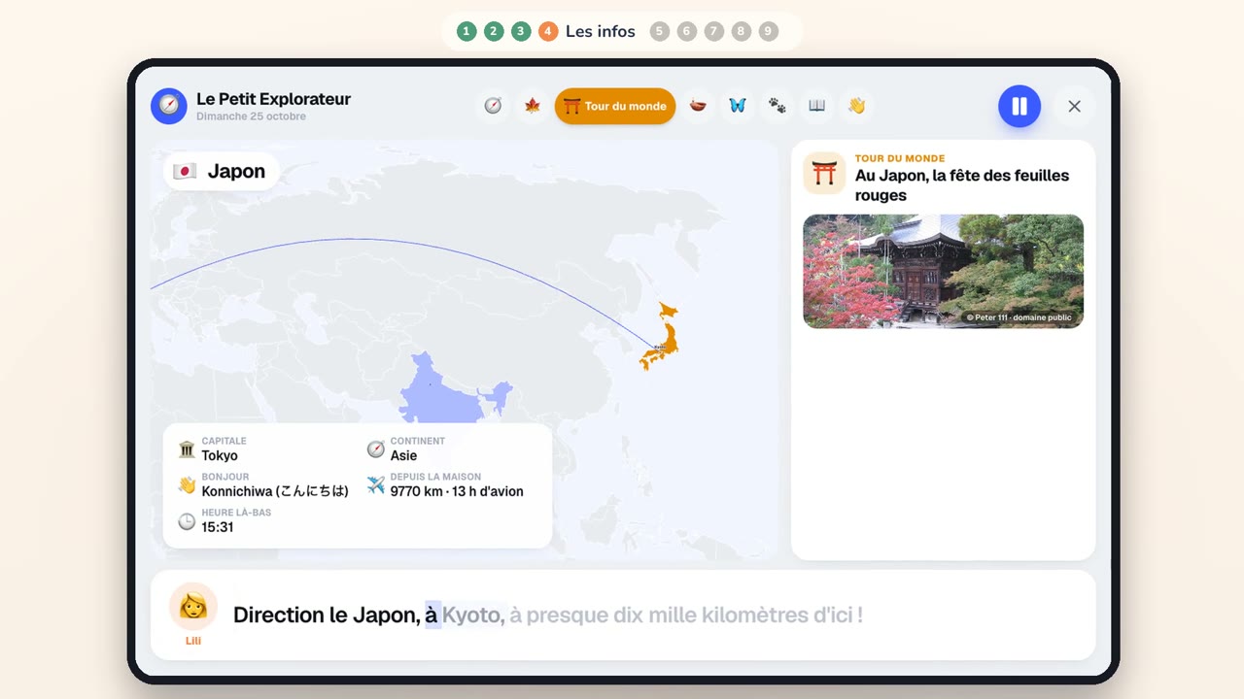Open the Kyoto temple autumn photo
Viewport: 1244px width, 699px height.
click(x=943, y=271)
